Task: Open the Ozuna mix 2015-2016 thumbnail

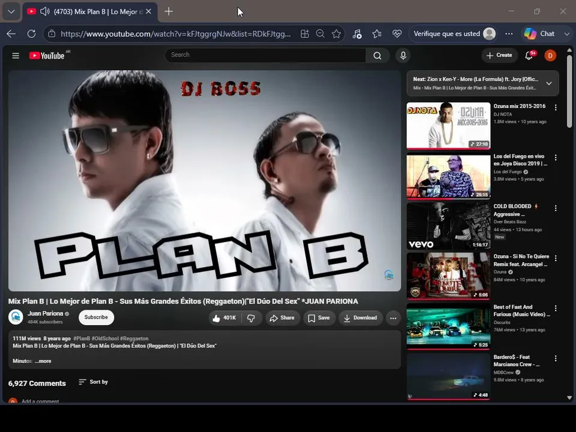Action: 448,125
